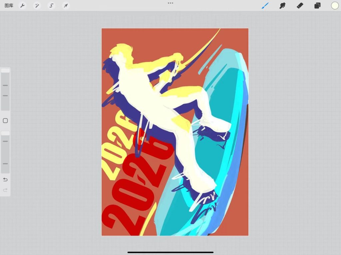This screenshot has height=255, width=341.
Task: Tap the home indicator bar at bottom
Action: coord(170,252)
